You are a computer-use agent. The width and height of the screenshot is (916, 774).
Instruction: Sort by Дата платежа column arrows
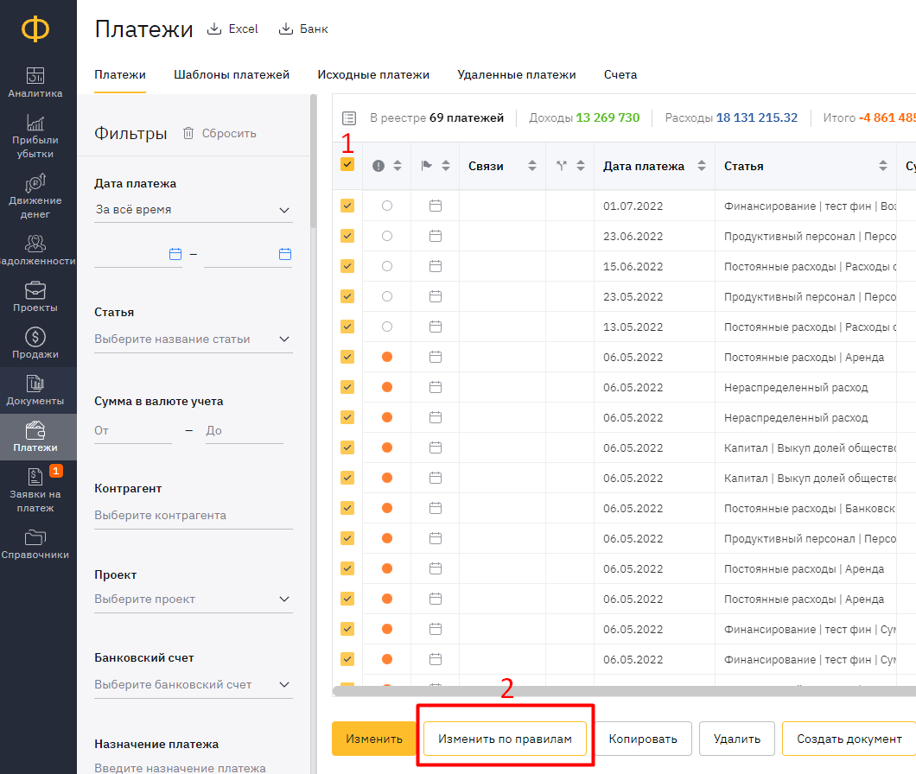pos(702,166)
